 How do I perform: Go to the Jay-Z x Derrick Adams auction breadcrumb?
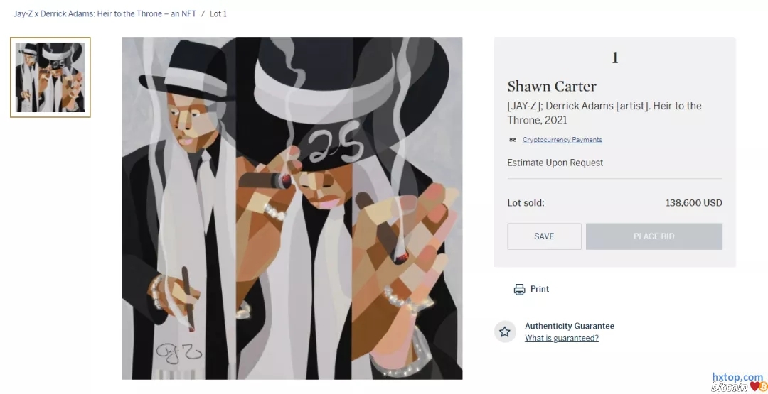tap(105, 13)
